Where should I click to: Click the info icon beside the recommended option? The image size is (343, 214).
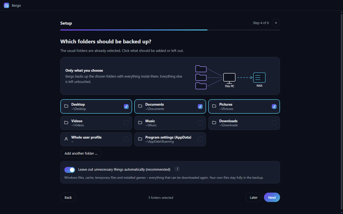(177, 169)
